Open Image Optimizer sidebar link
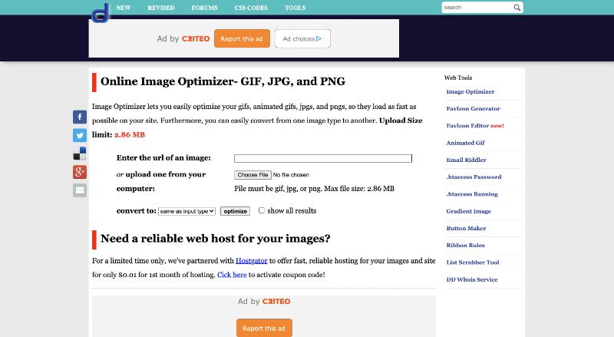 click(x=470, y=91)
